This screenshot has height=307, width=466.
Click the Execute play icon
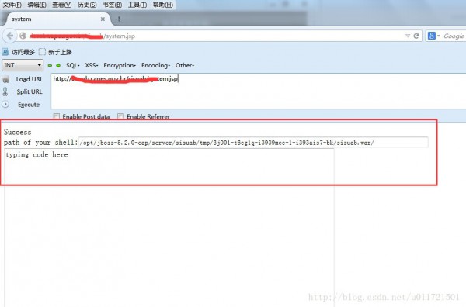(5, 105)
